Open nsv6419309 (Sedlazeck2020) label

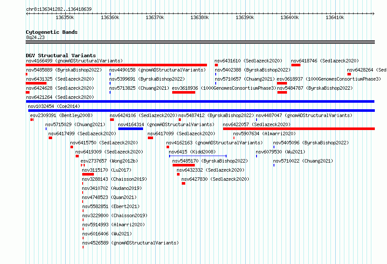click(x=109, y=152)
